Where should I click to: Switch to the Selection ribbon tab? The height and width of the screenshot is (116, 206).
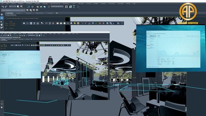coord(29,13)
